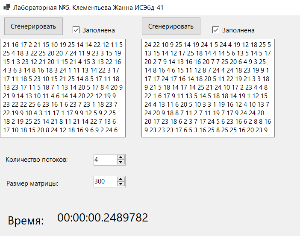Click the Количество потоков label
This screenshot has height=236, width=300.
36,160
